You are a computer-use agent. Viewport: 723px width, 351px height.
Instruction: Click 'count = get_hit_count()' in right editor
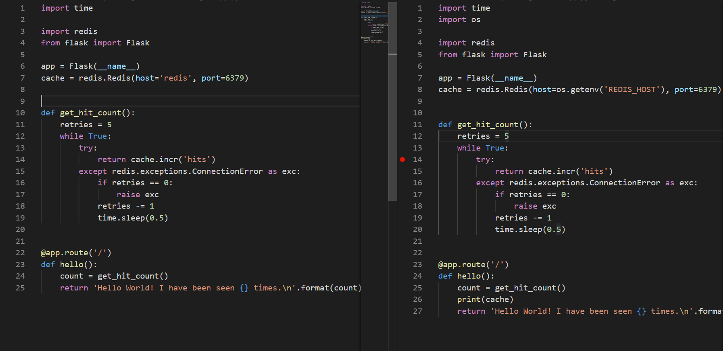tap(511, 288)
